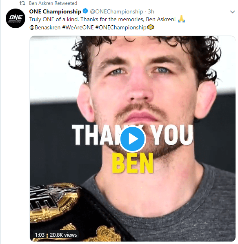Click the ONE belt hashtag emoji

coord(151,27)
